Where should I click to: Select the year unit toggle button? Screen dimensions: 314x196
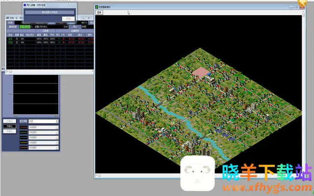tap(8, 131)
